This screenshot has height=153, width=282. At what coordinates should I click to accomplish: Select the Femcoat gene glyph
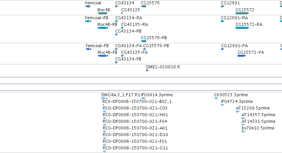pos(87,6)
